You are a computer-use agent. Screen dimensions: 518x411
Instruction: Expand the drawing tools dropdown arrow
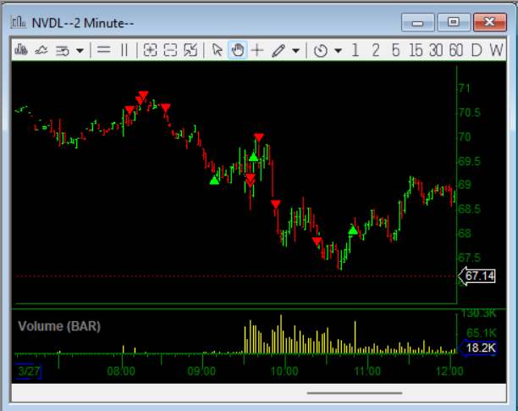point(295,51)
